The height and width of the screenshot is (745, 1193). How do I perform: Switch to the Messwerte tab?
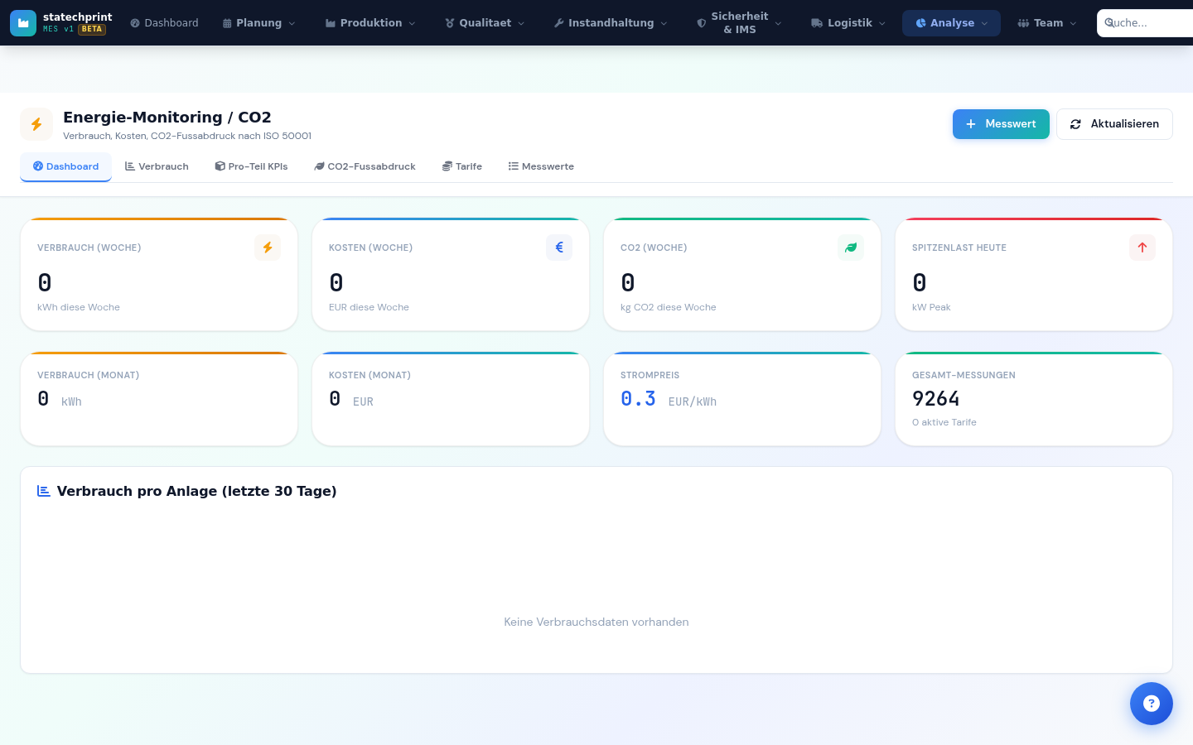click(541, 166)
